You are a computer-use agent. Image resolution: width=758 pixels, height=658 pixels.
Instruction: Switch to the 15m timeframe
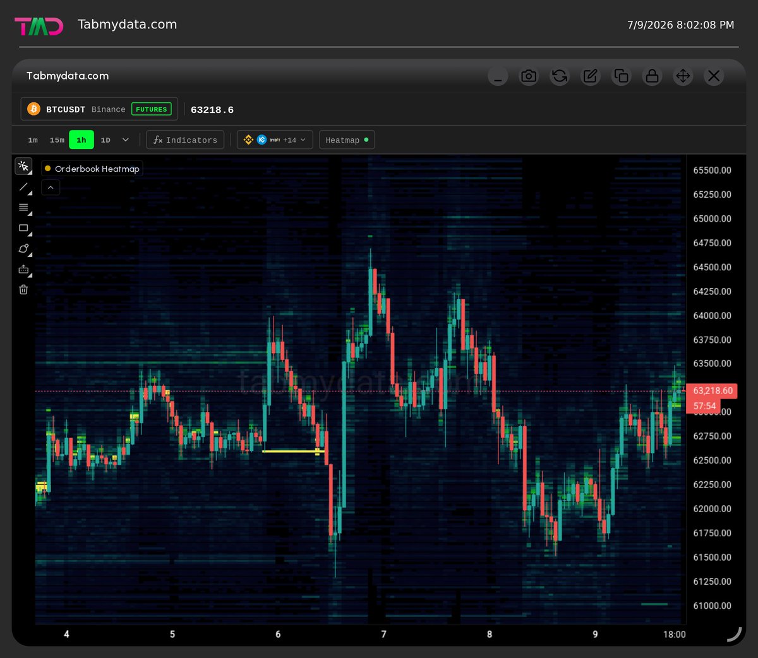coord(57,140)
